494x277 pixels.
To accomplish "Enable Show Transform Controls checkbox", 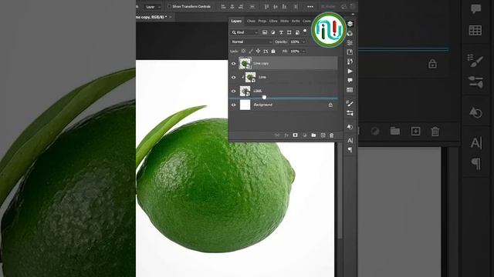I will [170, 6].
